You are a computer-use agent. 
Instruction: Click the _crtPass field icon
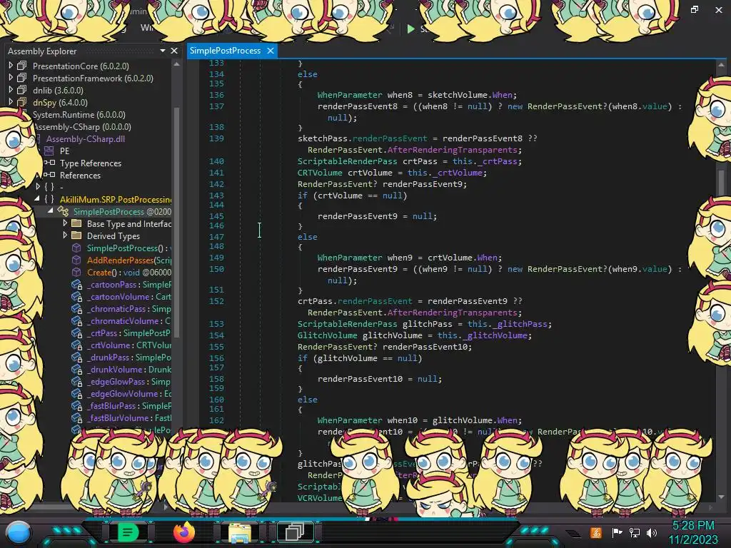[76, 333]
